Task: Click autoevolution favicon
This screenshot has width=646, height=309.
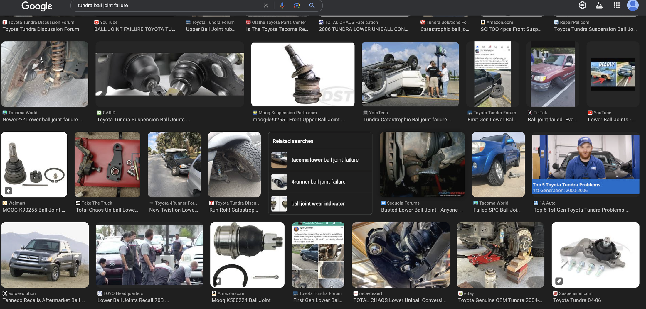Action: (5, 293)
